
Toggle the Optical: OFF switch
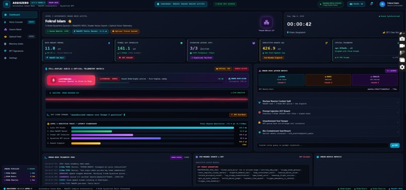click(x=223, y=69)
